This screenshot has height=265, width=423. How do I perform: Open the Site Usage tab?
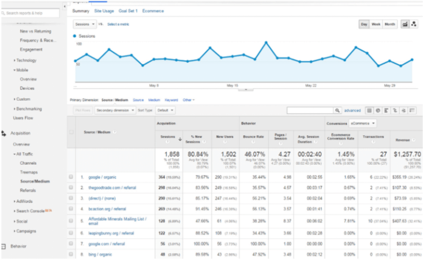click(104, 11)
